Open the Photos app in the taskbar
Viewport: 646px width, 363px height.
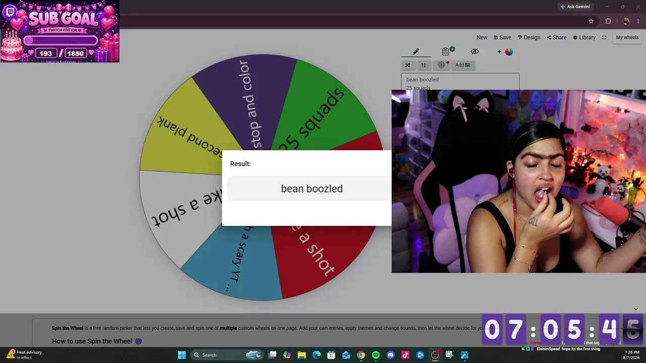pos(464,355)
